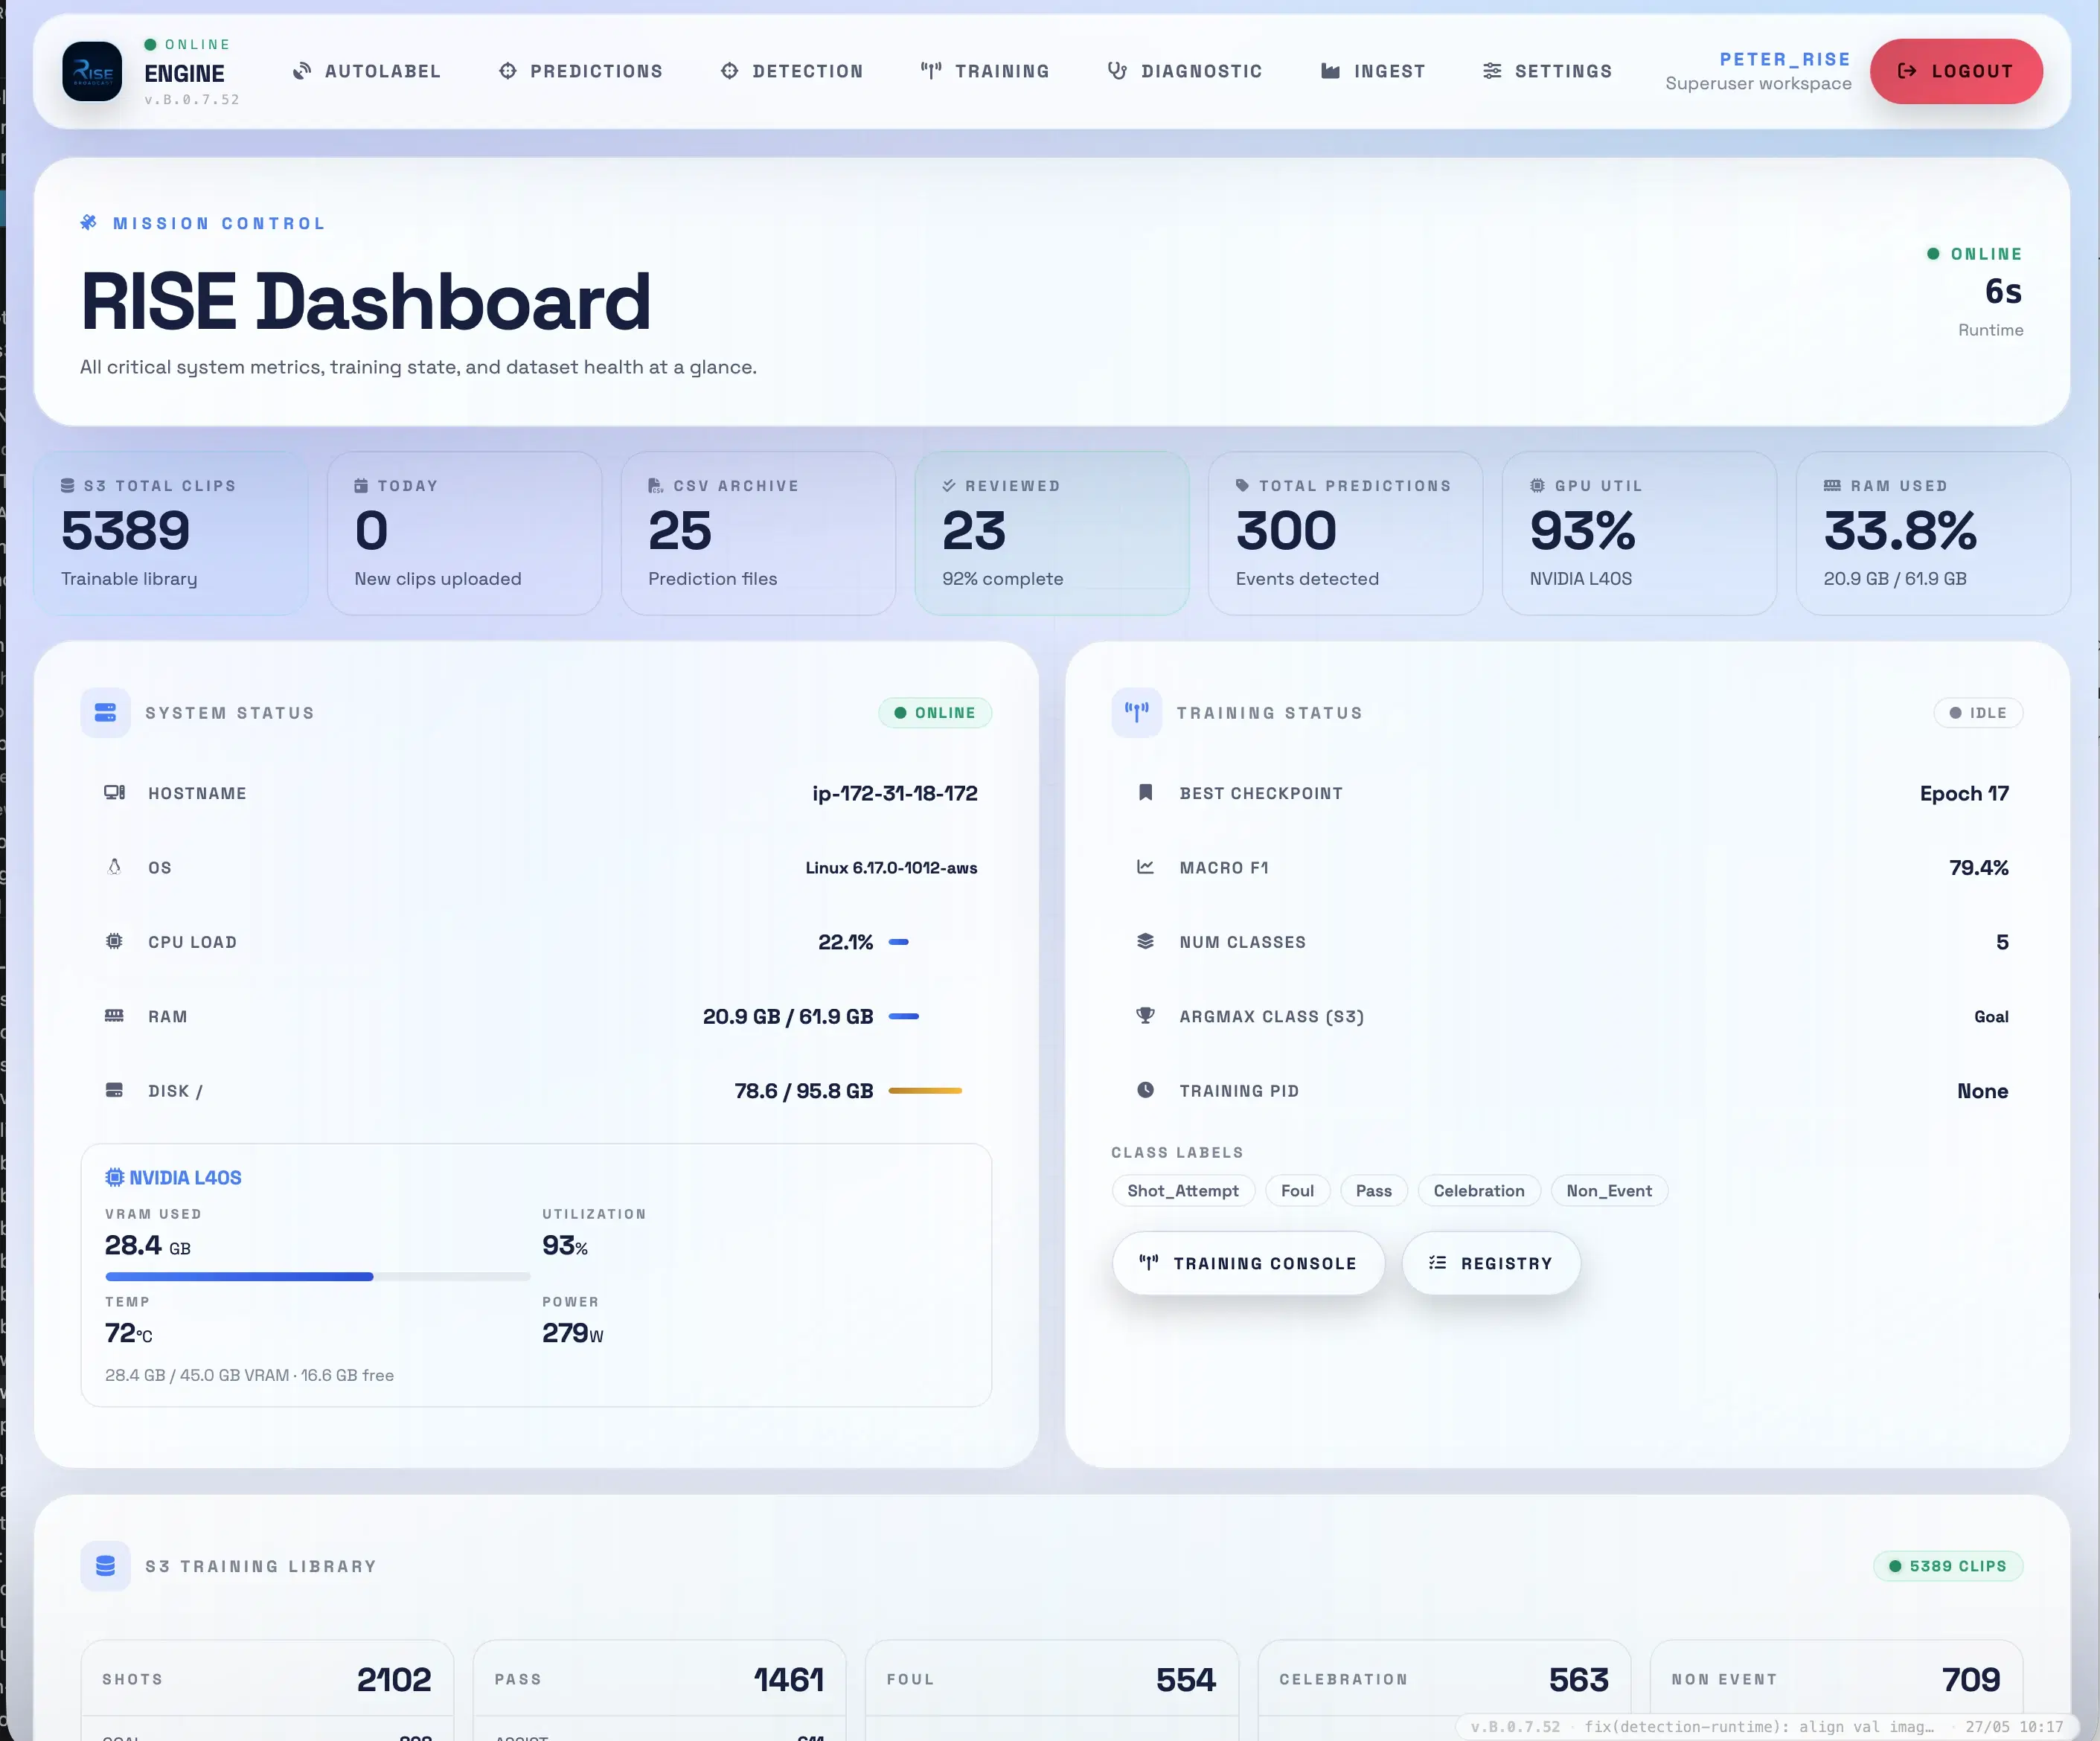Image resolution: width=2100 pixels, height=1741 pixels.
Task: Click the Mission Control satellite icon
Action: (89, 222)
